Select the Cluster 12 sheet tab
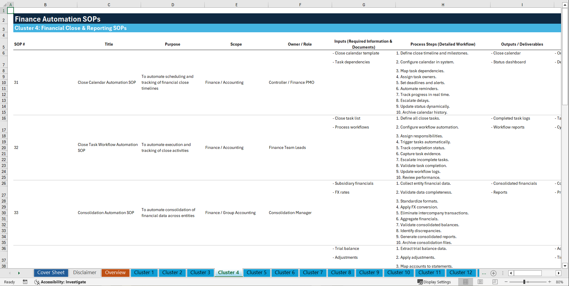Screen dimensions: 569x286 tap(461, 273)
